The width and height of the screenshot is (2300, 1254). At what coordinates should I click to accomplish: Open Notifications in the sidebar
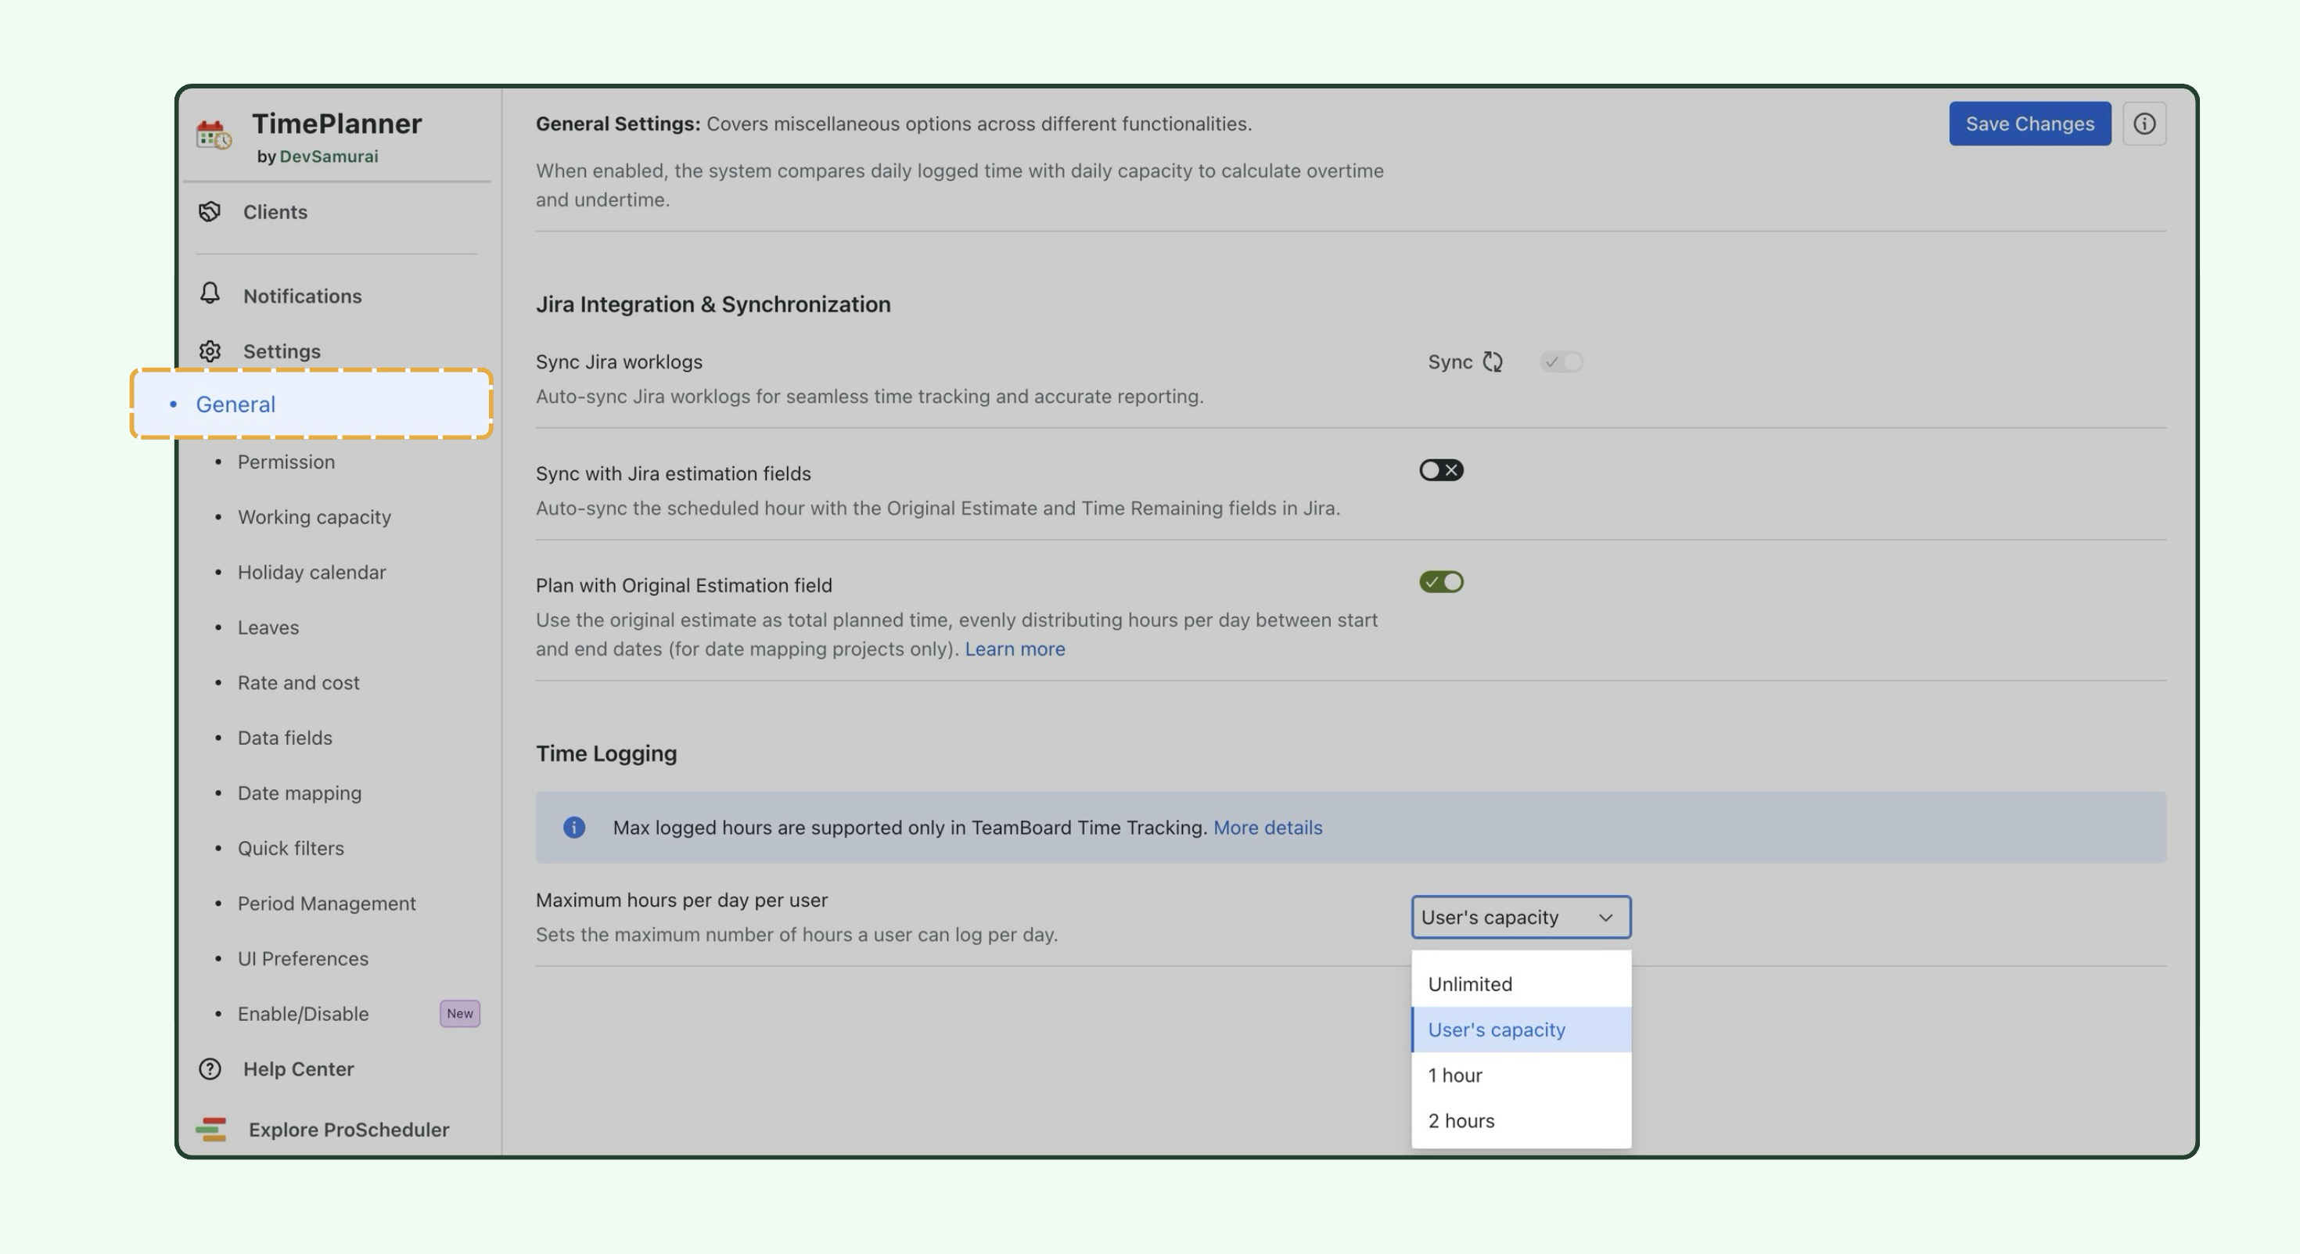pyautogui.click(x=302, y=296)
